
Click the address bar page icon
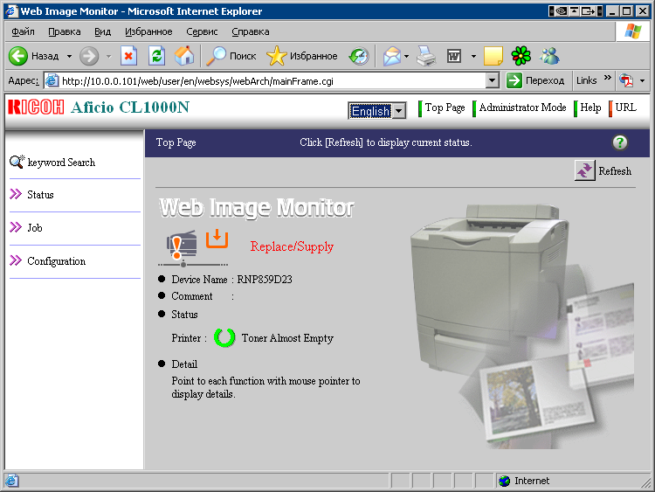pos(52,80)
